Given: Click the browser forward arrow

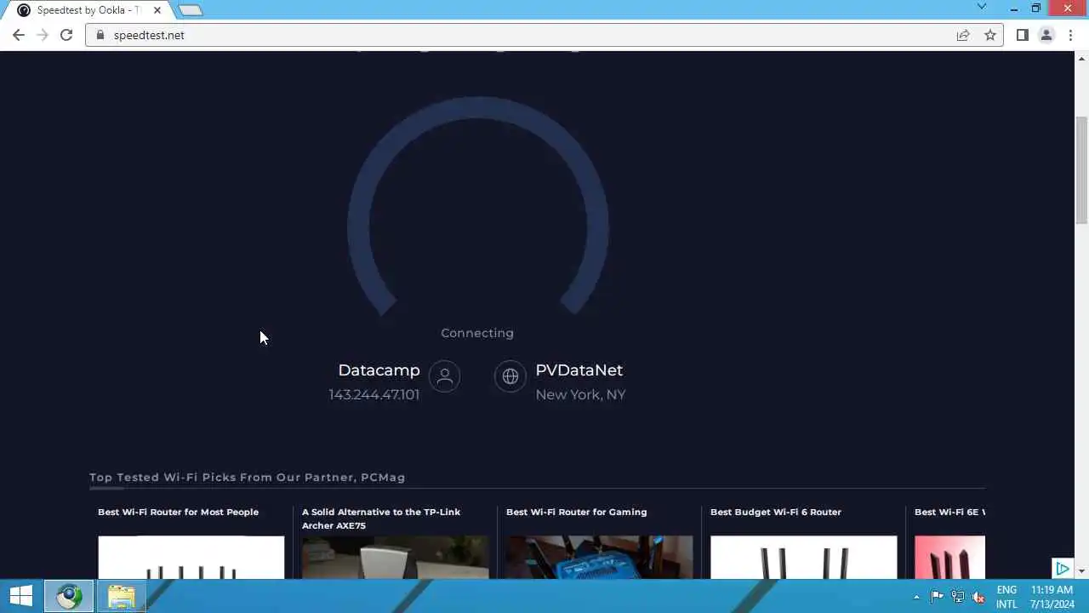Looking at the screenshot, I should [x=43, y=35].
